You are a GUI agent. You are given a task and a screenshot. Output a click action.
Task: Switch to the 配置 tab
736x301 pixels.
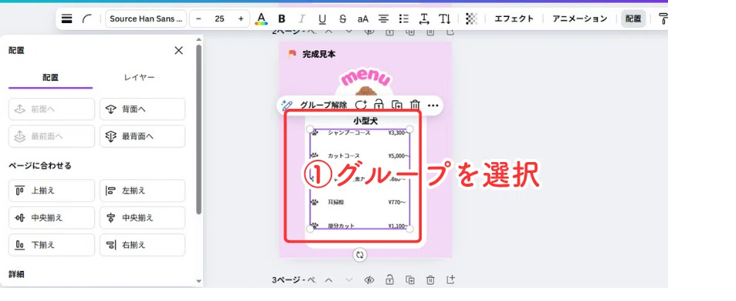pos(51,78)
